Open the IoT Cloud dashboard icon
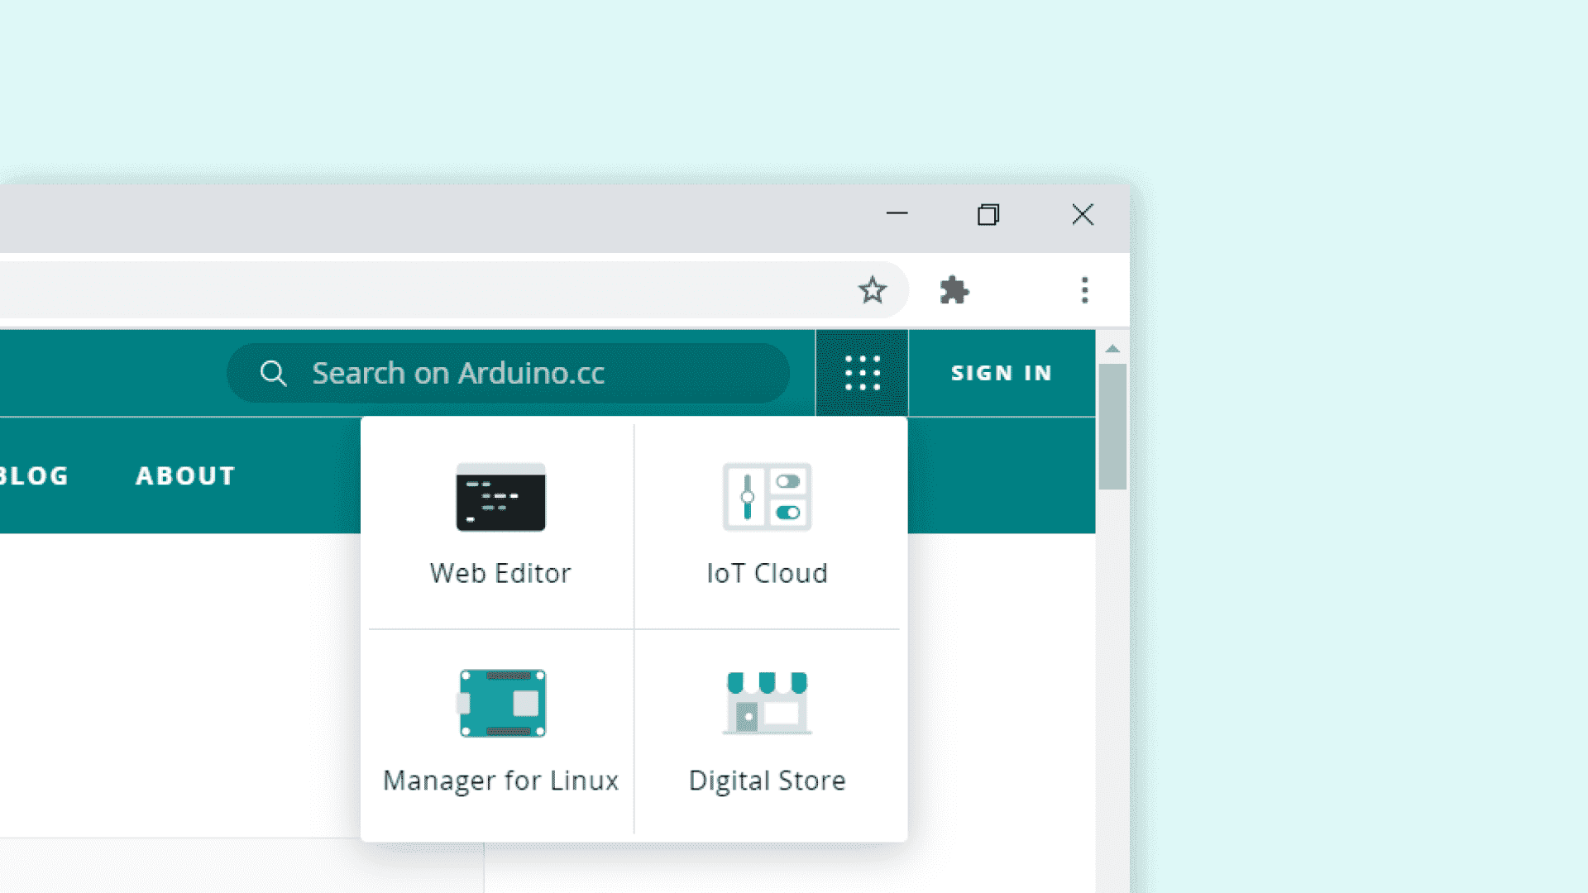1588x893 pixels. [767, 497]
